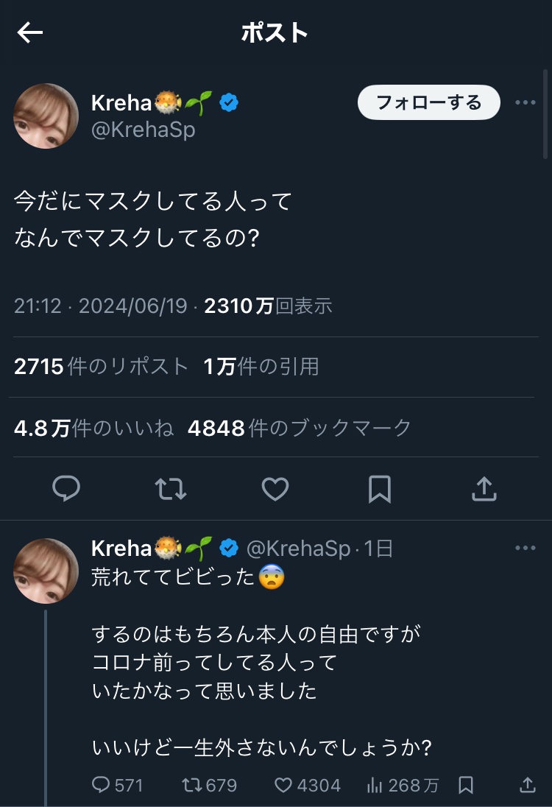Screen dimensions: 552x807
Task: Reply to second post showing 571 comments
Action: tap(117, 785)
